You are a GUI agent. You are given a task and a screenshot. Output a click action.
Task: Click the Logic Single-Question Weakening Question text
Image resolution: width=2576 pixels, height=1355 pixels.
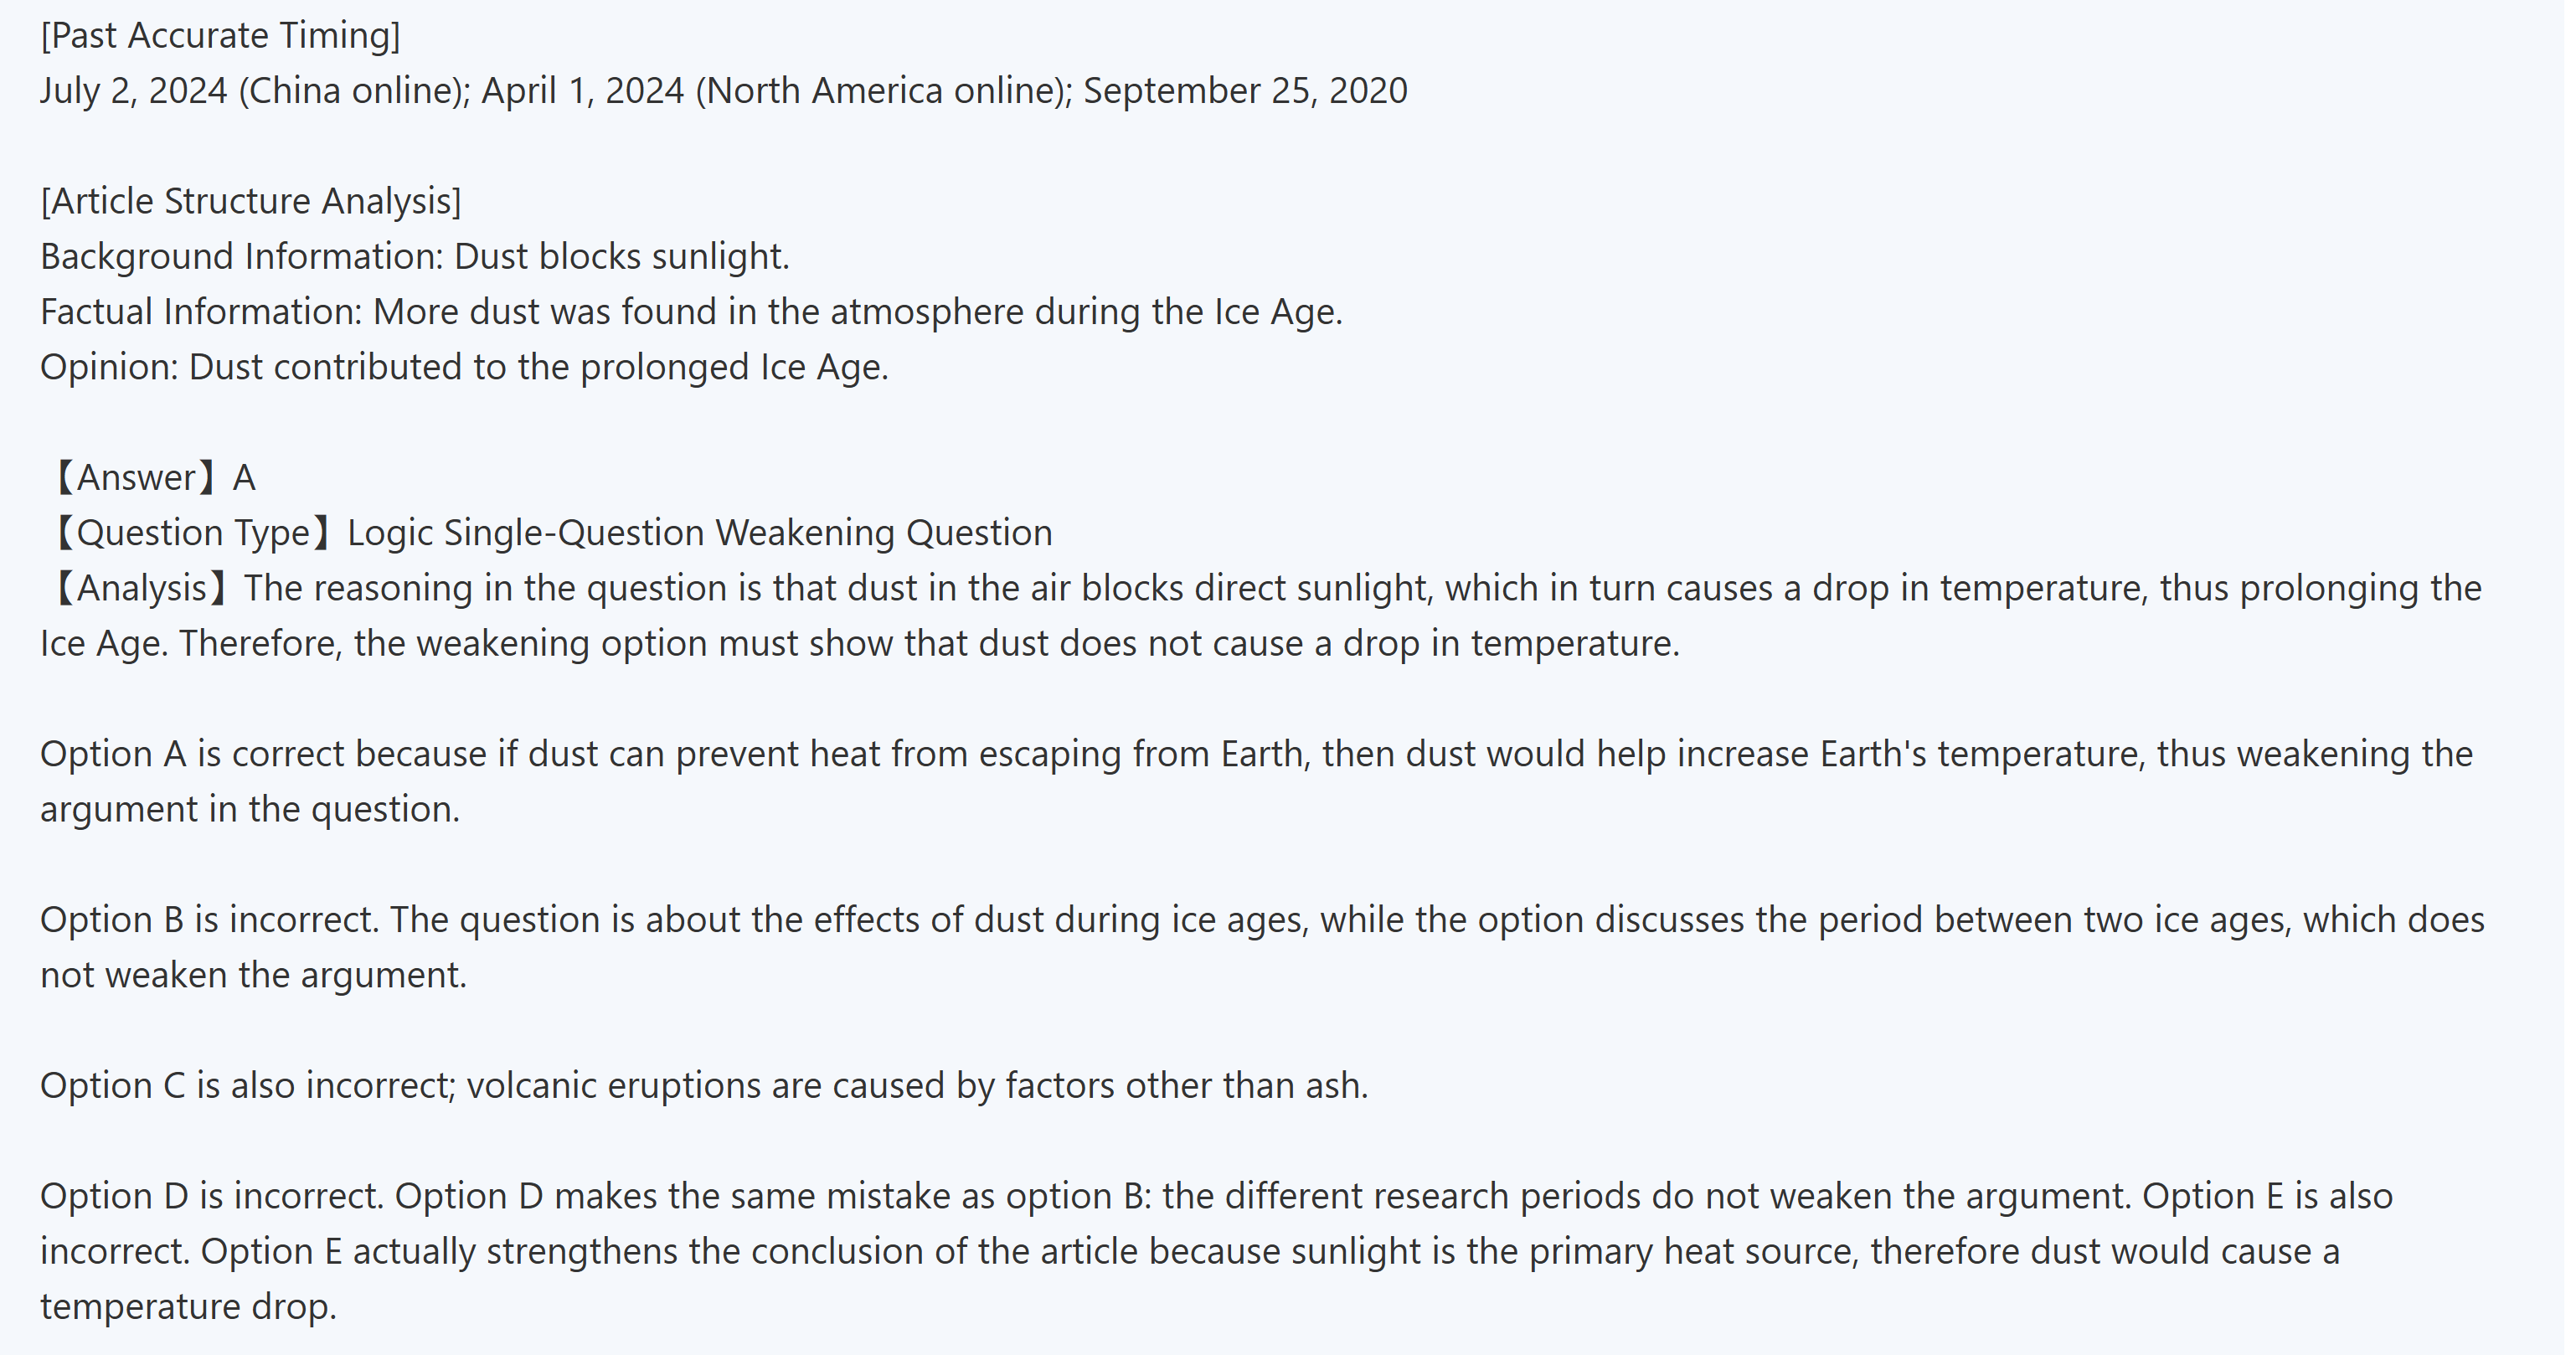click(699, 533)
